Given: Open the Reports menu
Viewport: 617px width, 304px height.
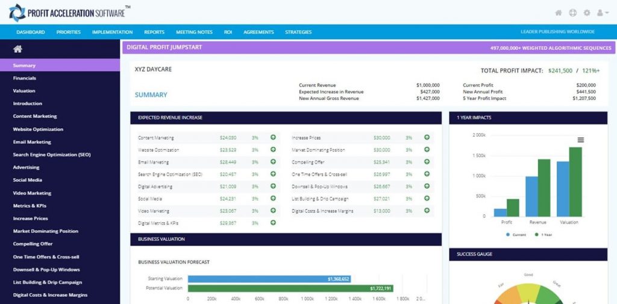Looking at the screenshot, I should [154, 32].
